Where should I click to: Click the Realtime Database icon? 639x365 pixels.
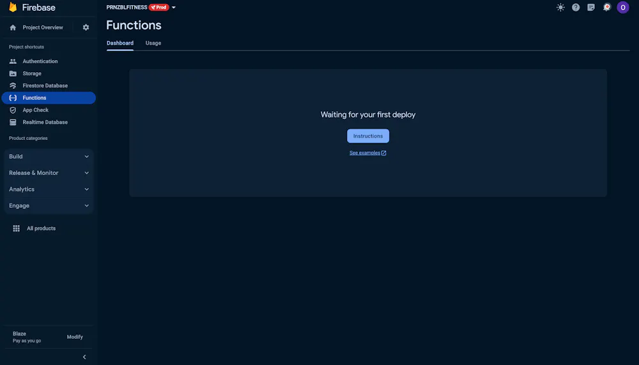[x=13, y=122]
